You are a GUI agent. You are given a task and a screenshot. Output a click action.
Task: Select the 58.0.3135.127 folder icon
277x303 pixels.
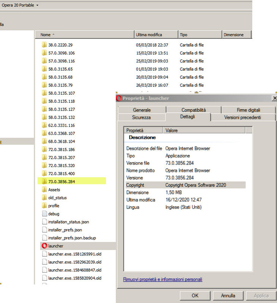(x=44, y=109)
